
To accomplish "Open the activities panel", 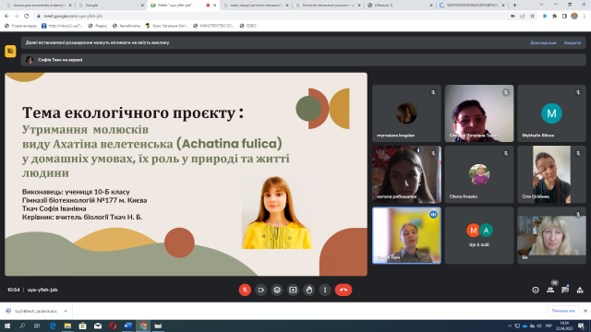I will click(x=580, y=290).
